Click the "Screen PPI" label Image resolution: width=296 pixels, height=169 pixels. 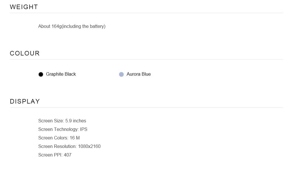click(x=50, y=155)
